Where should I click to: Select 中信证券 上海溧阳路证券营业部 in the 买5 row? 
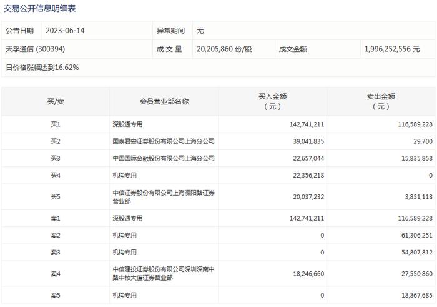[164, 197]
